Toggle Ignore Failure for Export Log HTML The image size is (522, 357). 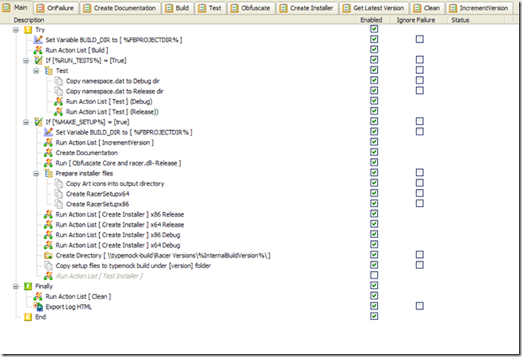[420, 306]
